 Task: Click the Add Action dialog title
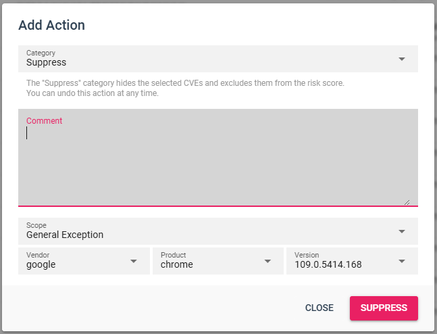point(51,26)
